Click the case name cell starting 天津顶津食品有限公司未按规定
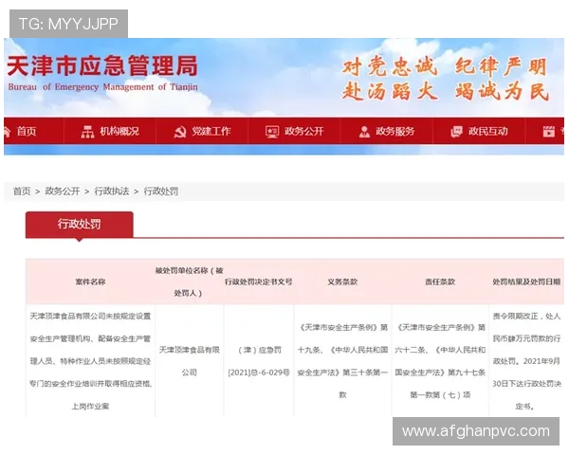The height and width of the screenshot is (455, 569). click(90, 360)
